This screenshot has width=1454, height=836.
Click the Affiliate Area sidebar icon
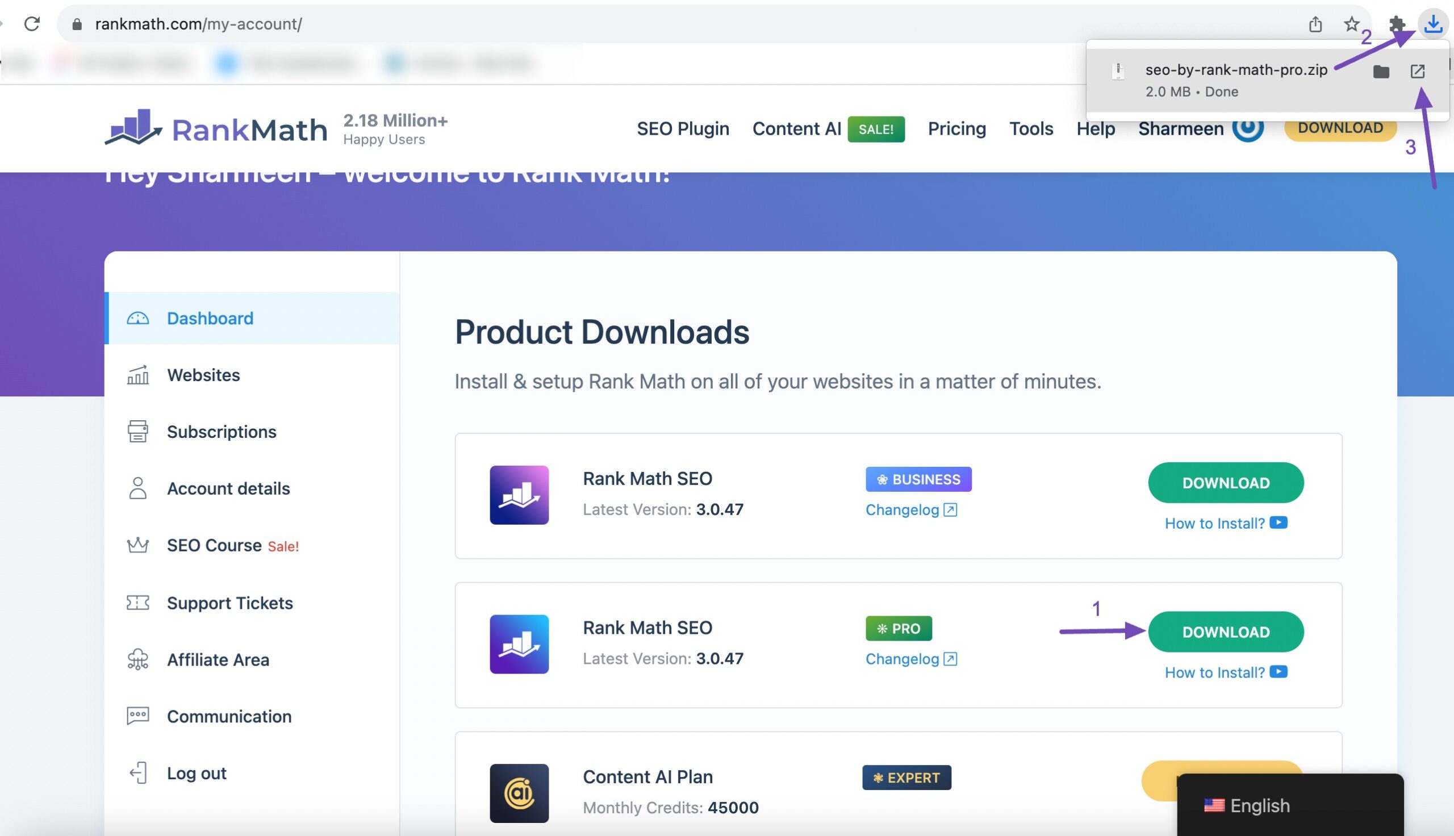[x=137, y=660]
